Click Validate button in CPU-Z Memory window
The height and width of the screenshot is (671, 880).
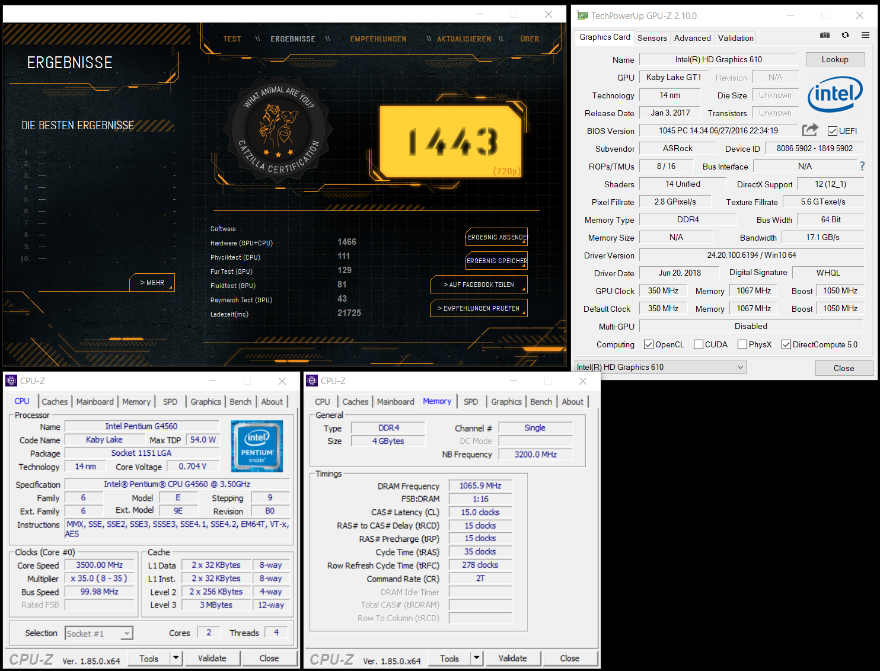[x=512, y=658]
